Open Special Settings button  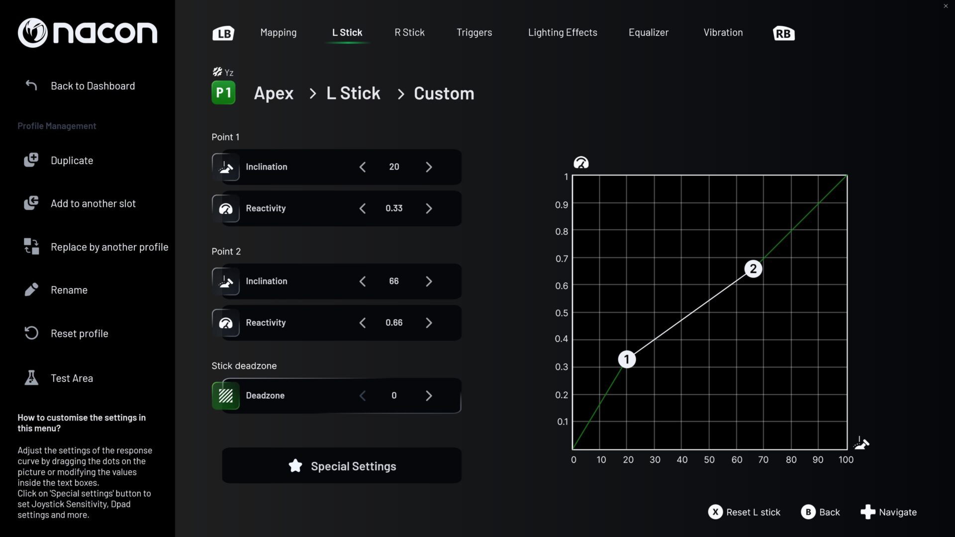click(x=342, y=466)
